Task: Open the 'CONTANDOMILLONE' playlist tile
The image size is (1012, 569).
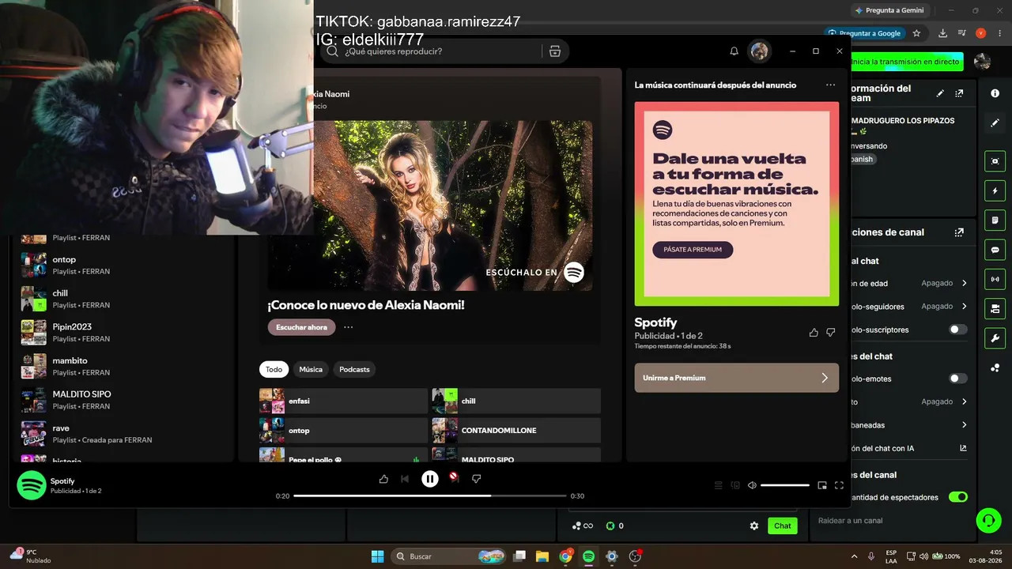Action: coord(516,431)
